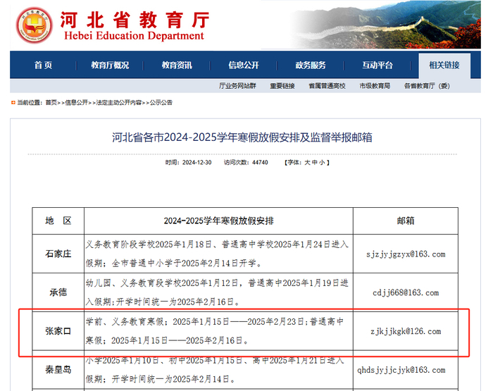Click the 2024-2025学年寒假放假安排 column header

[218, 221]
